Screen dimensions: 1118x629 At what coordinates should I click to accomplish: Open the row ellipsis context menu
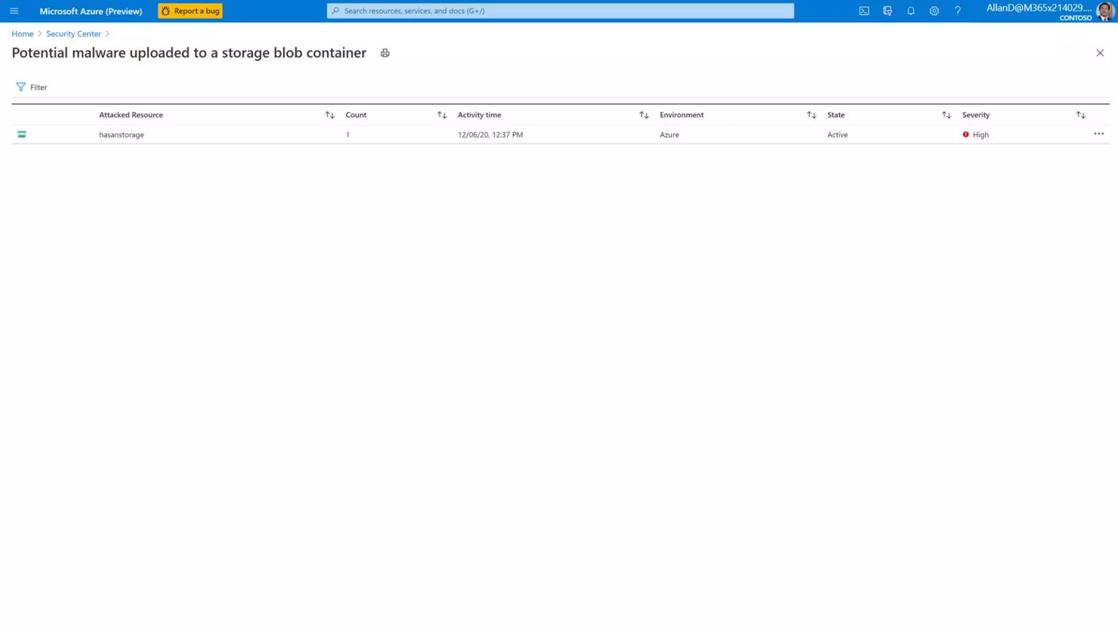(1098, 134)
